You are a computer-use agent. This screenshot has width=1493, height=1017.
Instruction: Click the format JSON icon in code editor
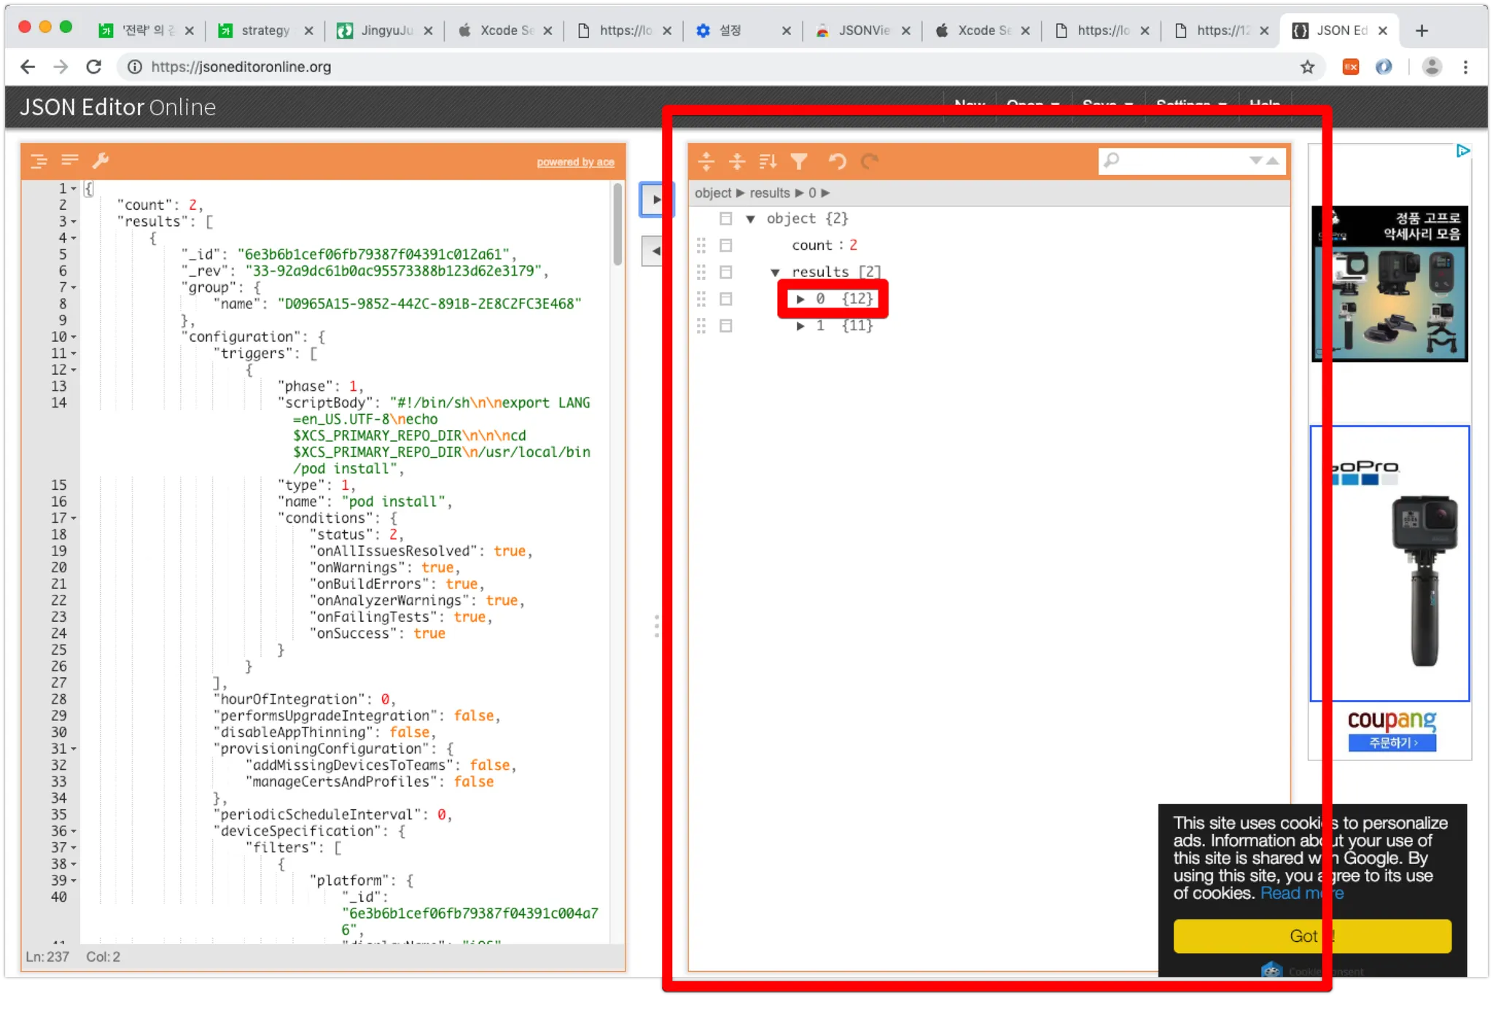coord(39,161)
